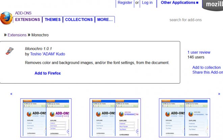This screenshot has width=223, height=140.
Task: Click the Monochro breadcrumb text
Action: point(40,35)
